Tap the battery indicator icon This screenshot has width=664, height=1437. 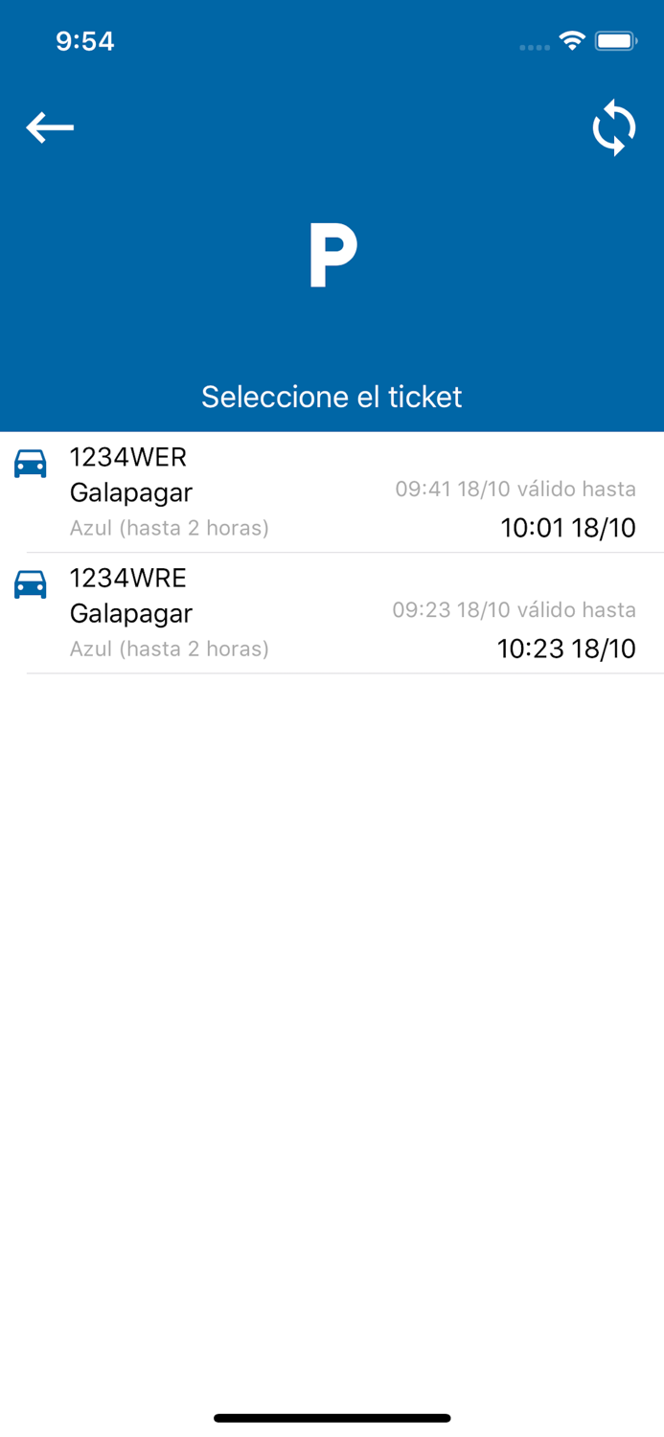point(615,41)
